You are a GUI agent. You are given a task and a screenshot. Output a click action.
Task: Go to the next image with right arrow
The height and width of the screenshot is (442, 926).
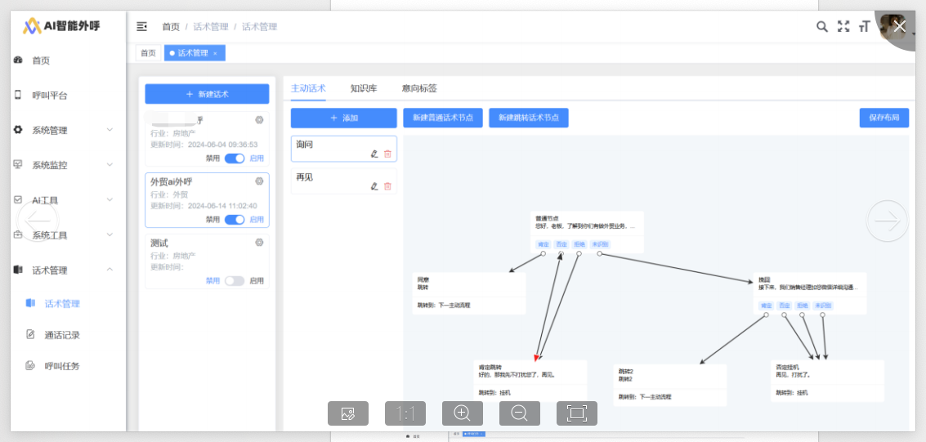887,221
